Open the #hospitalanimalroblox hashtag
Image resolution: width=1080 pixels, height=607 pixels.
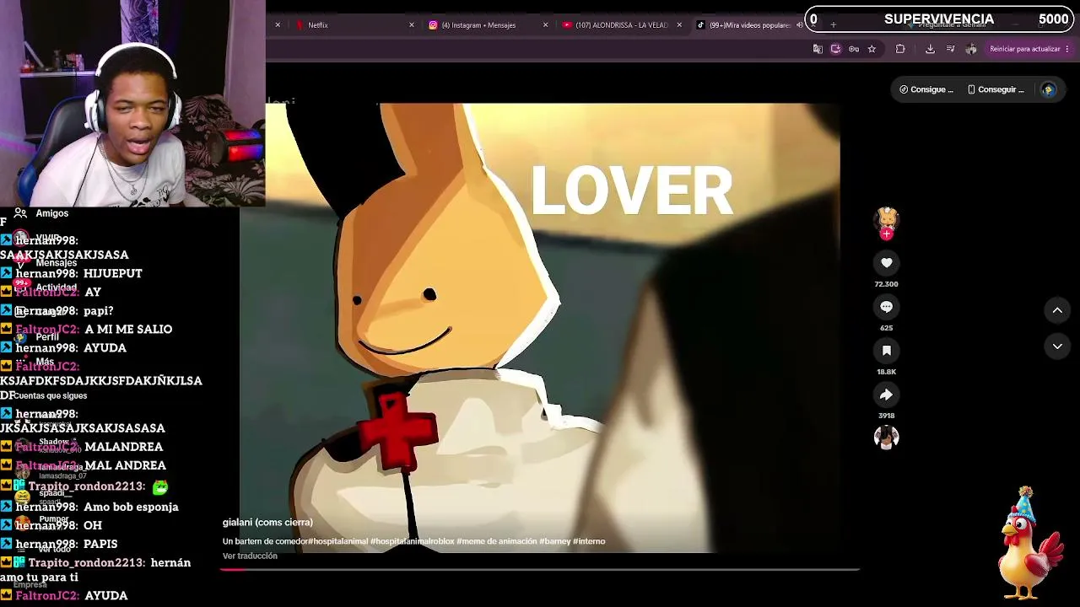[412, 541]
